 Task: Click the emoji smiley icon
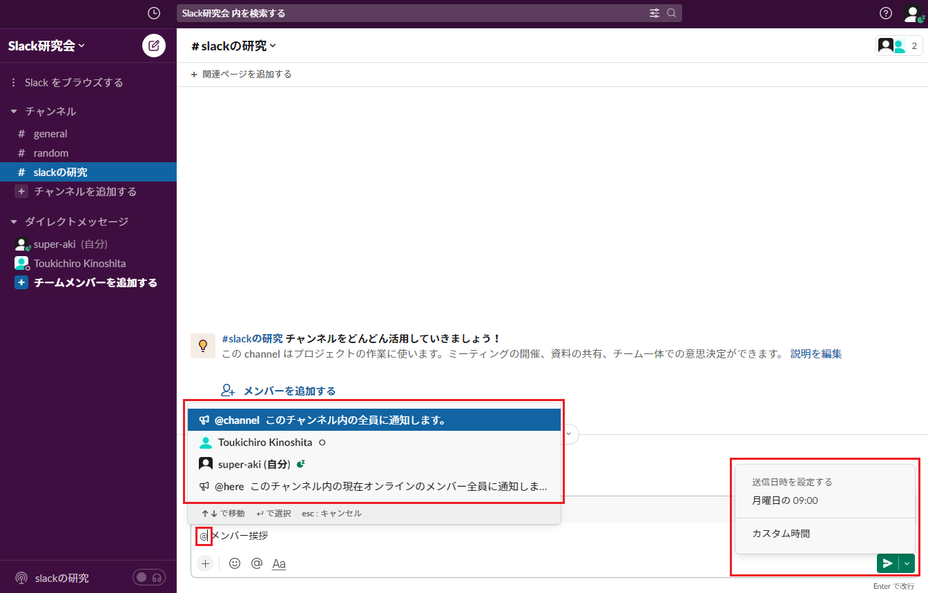click(x=235, y=563)
